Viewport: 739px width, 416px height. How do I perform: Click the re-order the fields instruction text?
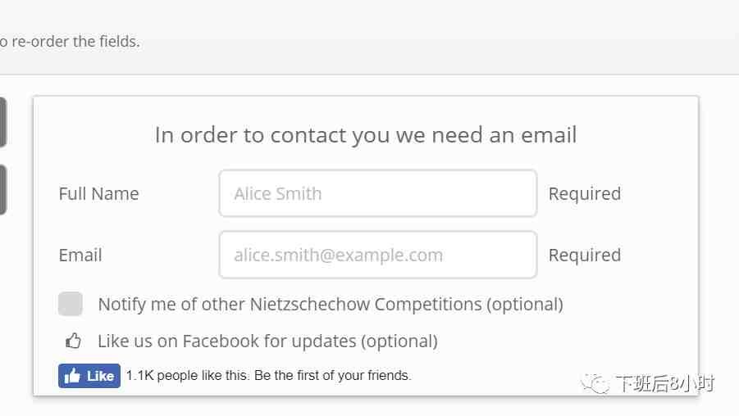point(70,42)
